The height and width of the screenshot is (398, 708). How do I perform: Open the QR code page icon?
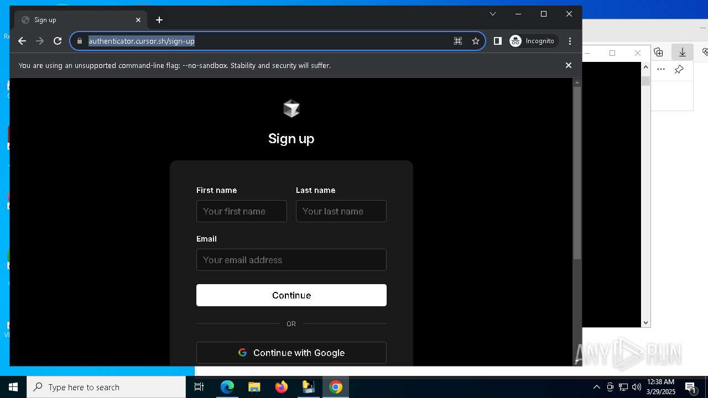458,41
